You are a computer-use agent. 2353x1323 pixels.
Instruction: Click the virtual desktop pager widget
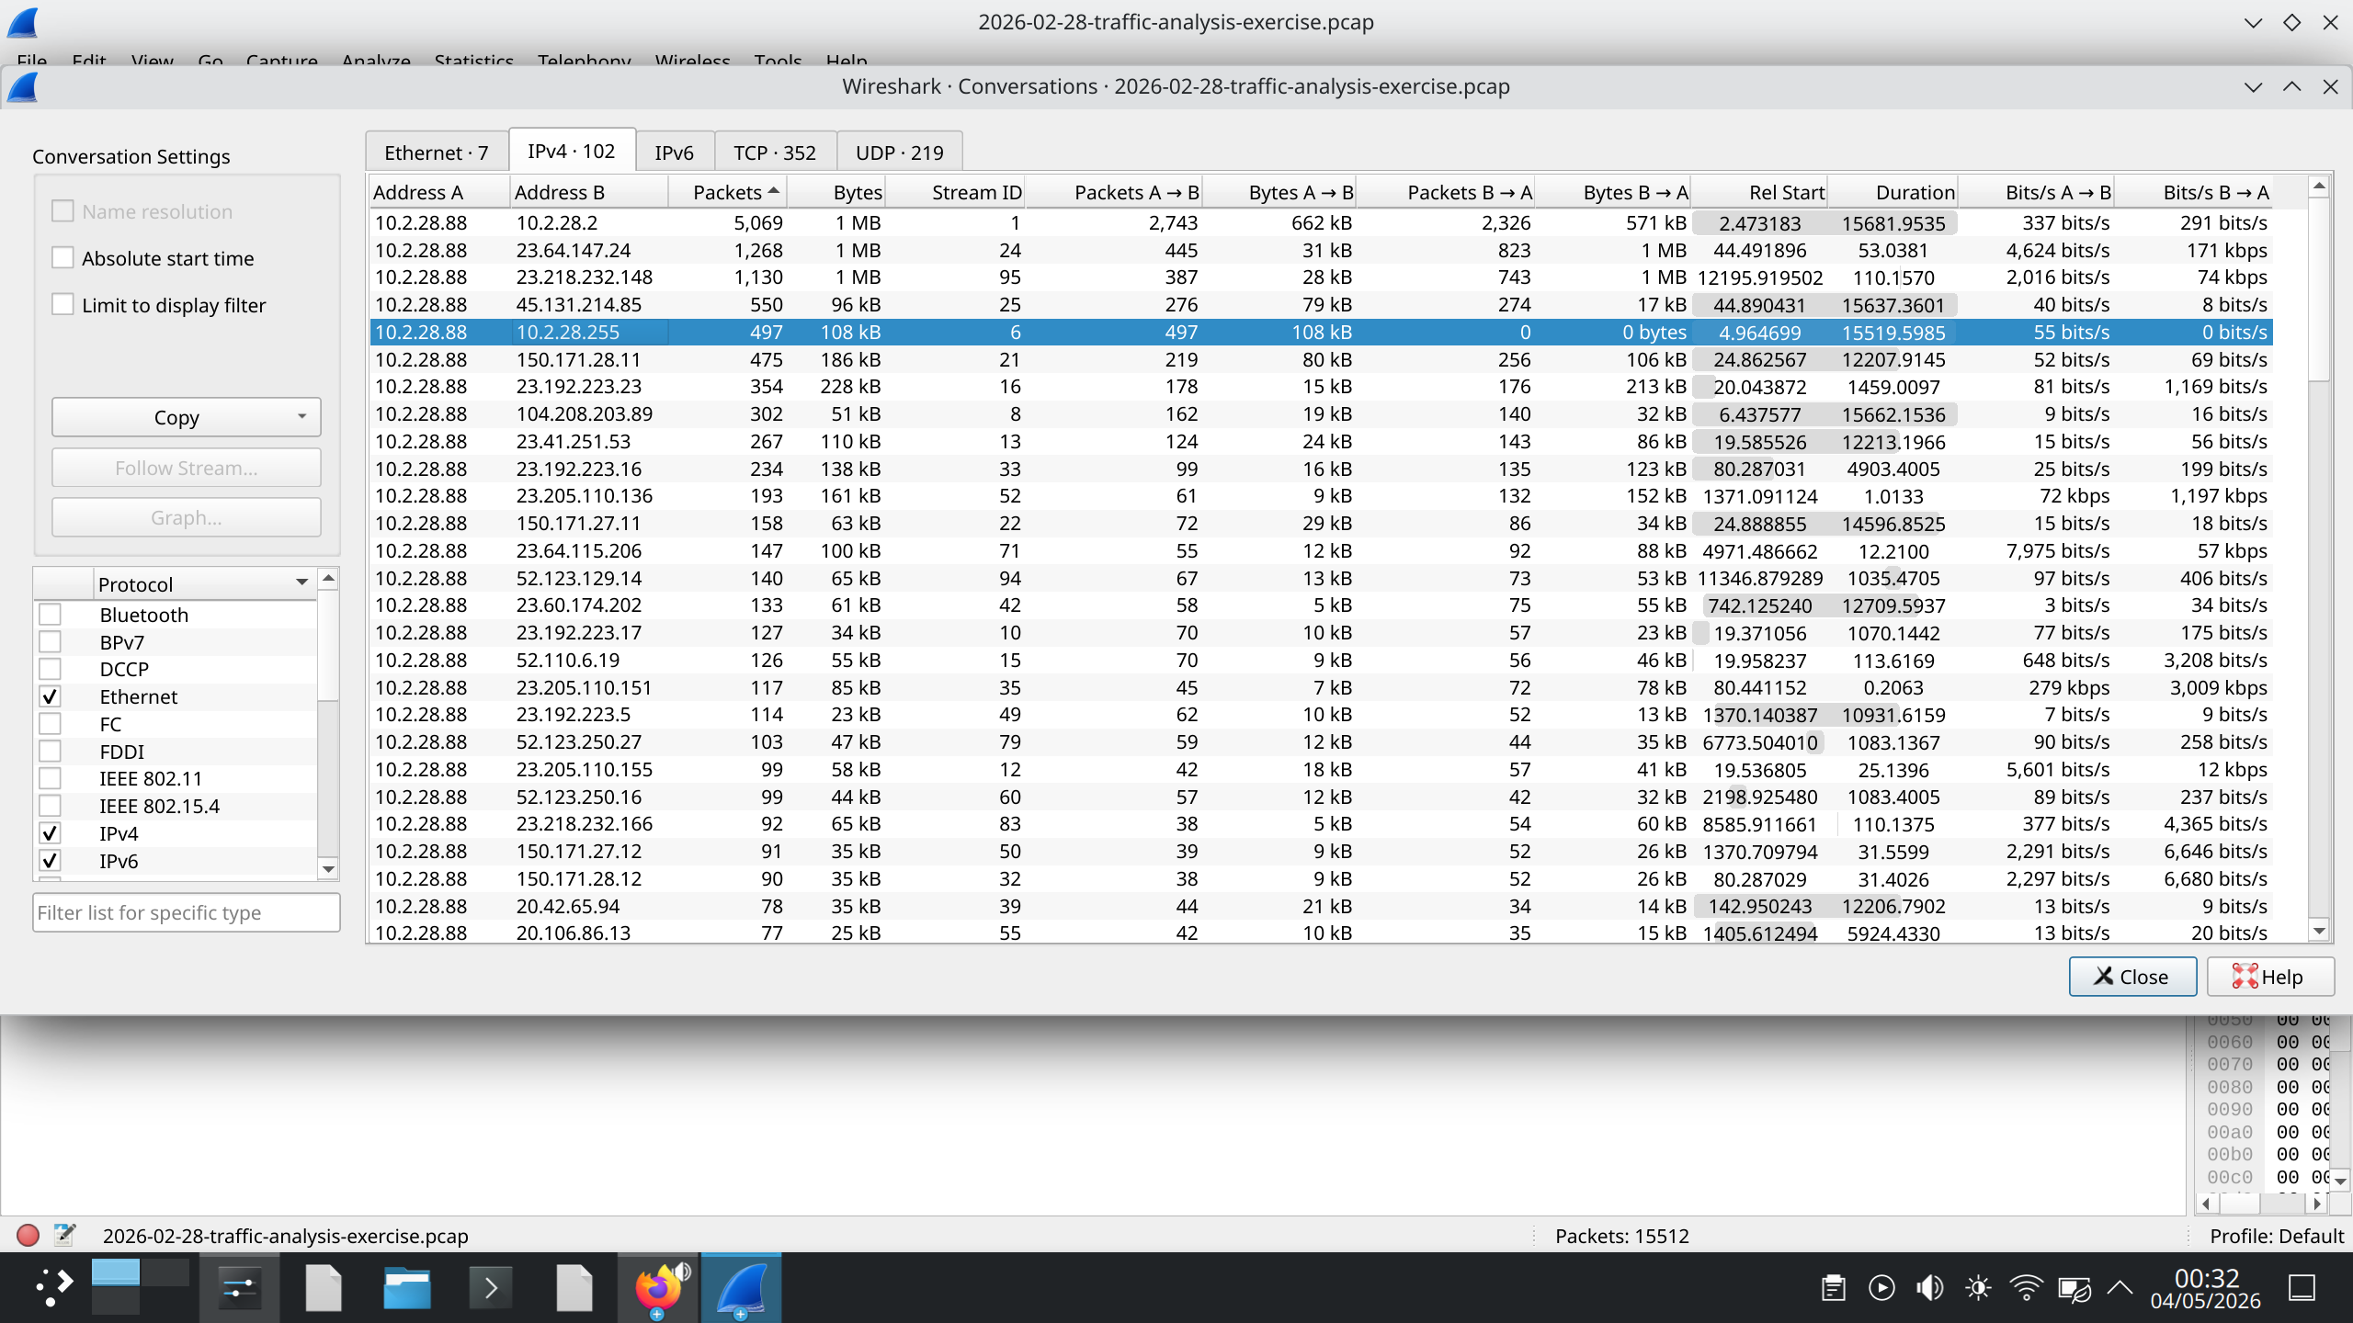coord(140,1286)
